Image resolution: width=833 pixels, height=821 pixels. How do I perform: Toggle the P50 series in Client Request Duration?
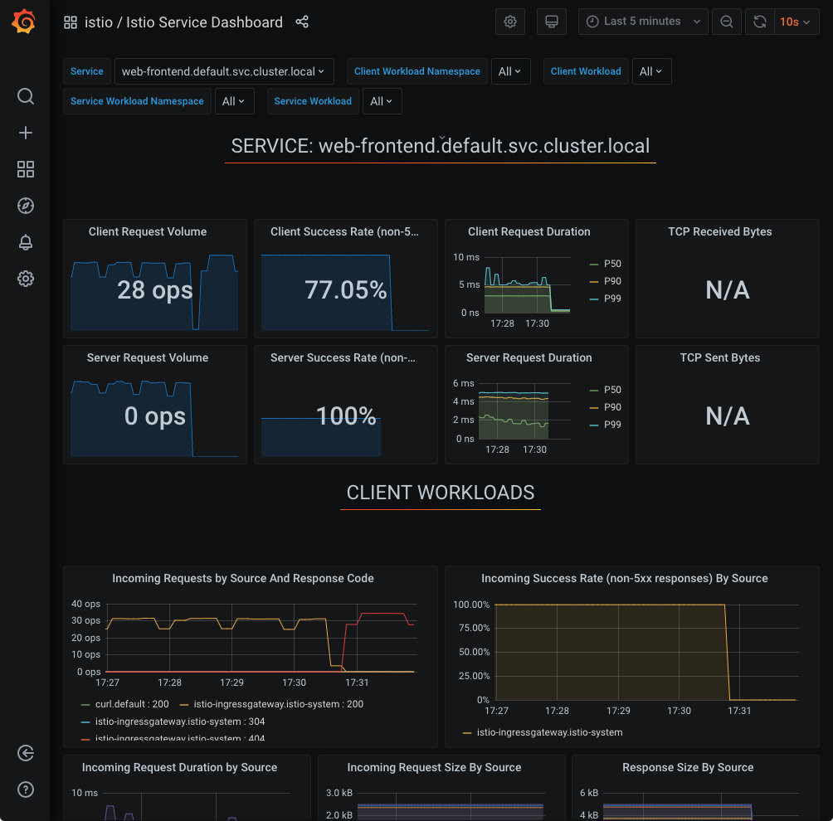pos(612,264)
